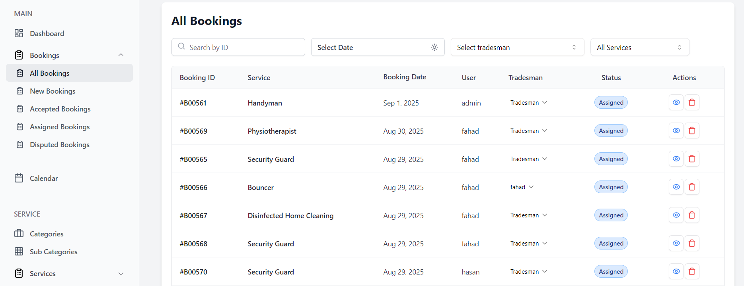Show booking #B00568 using eye icon

pos(676,243)
